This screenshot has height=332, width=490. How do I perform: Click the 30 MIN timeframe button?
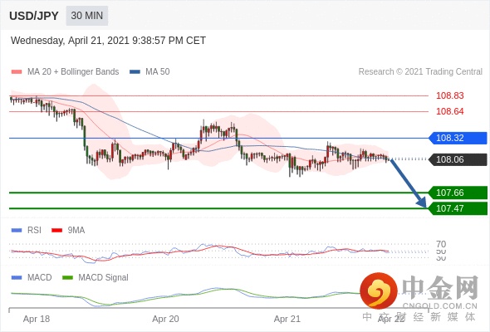click(x=87, y=16)
